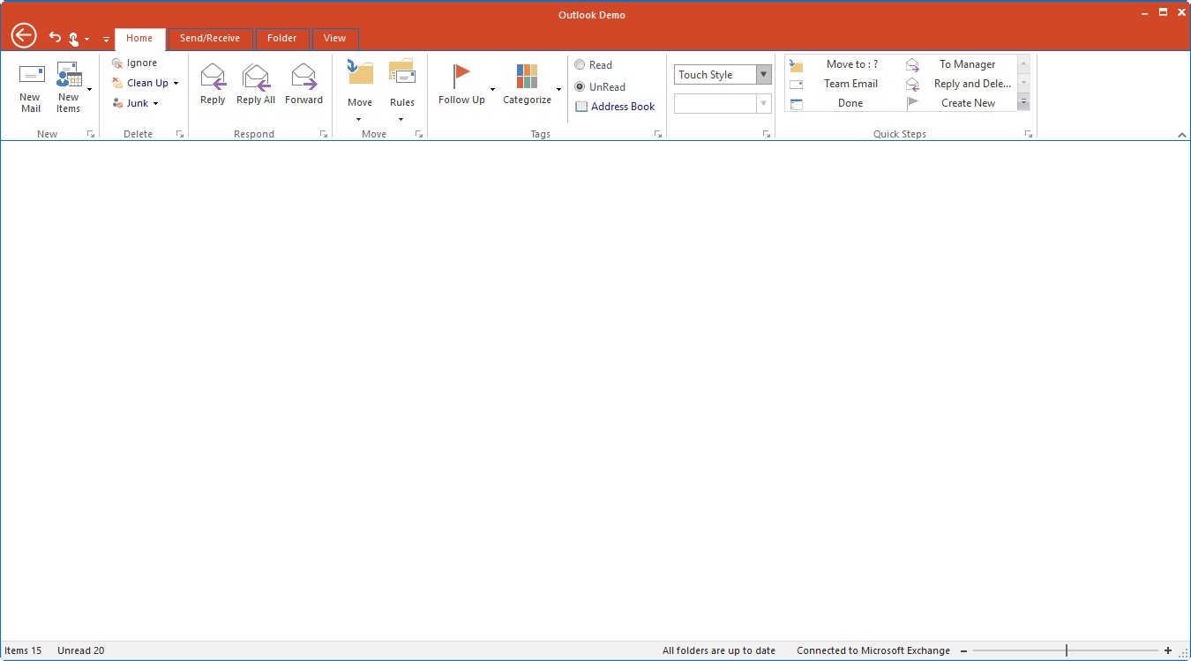The width and height of the screenshot is (1191, 661).
Task: Expand the Quick Steps gallery more button
Action: (1023, 103)
